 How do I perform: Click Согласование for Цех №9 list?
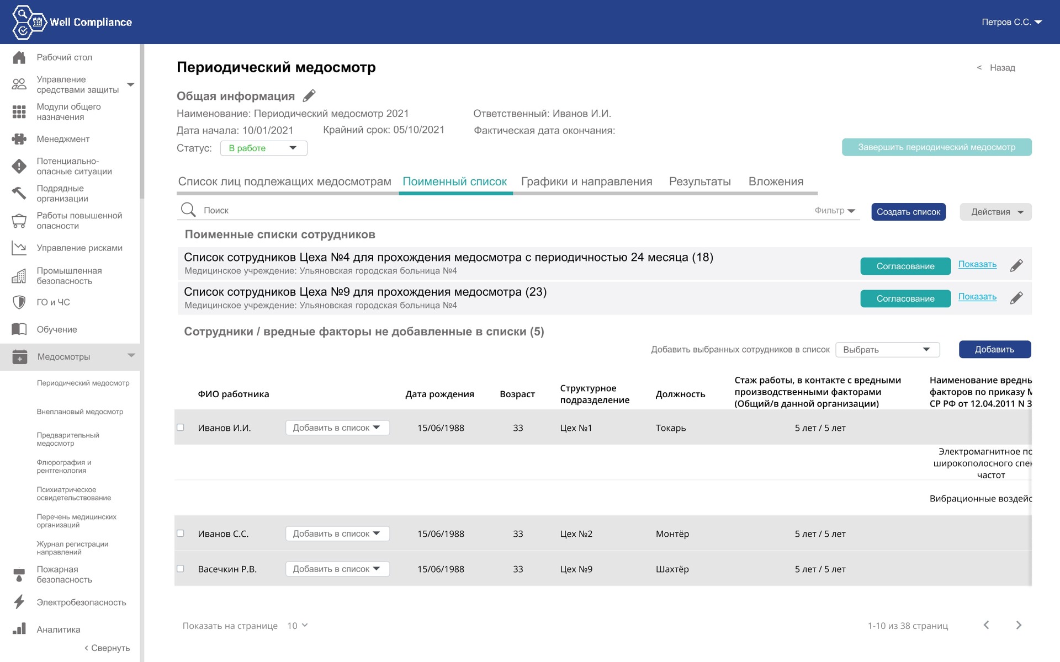click(905, 298)
